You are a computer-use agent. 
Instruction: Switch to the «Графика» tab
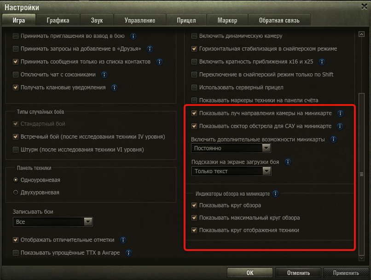[x=58, y=20]
